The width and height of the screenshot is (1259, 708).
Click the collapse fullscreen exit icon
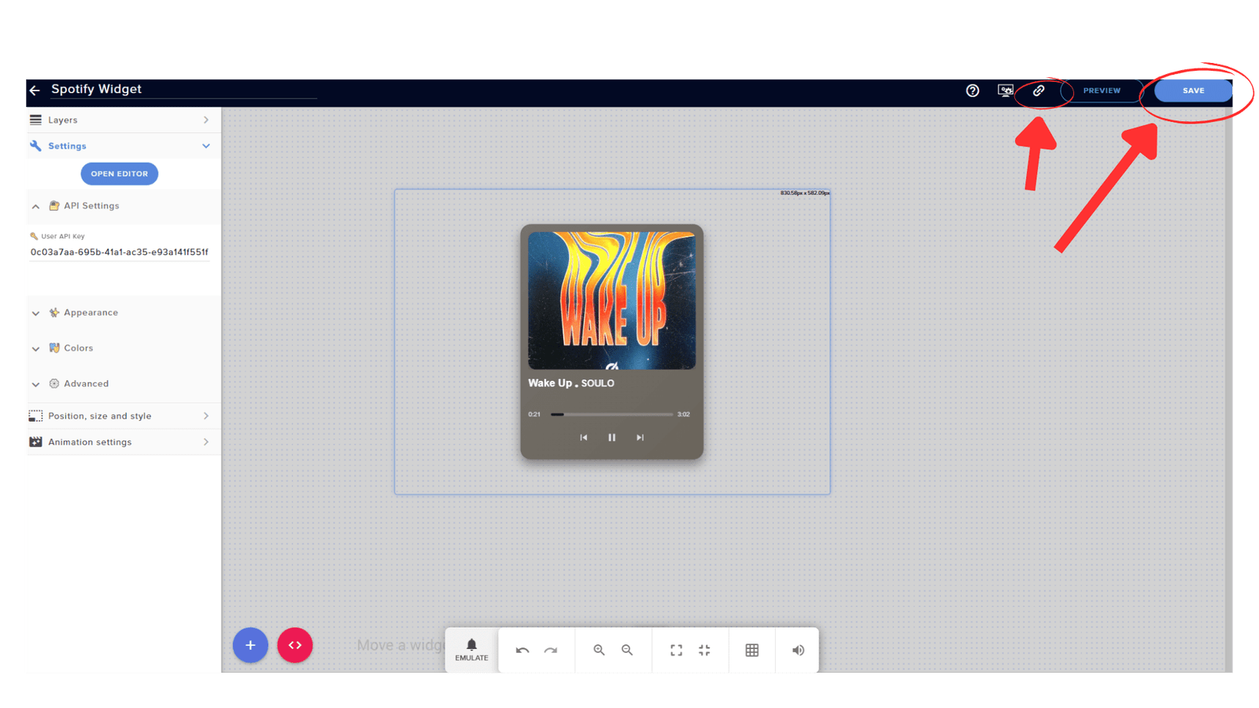(x=704, y=651)
